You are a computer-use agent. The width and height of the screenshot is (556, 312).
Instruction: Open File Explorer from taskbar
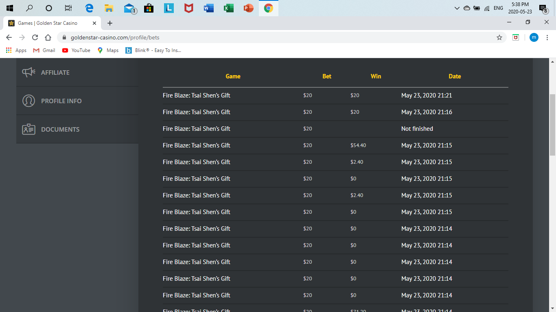(109, 8)
